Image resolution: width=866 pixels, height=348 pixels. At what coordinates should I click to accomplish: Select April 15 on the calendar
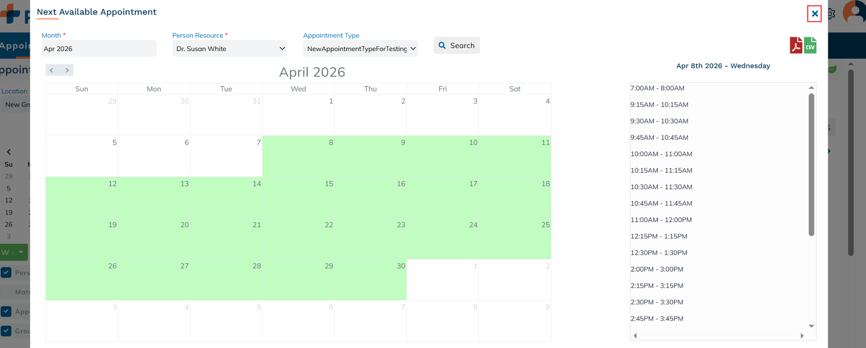298,197
